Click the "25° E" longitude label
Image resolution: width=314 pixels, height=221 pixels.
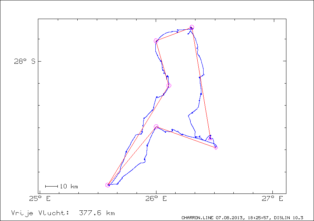(x=40, y=199)
